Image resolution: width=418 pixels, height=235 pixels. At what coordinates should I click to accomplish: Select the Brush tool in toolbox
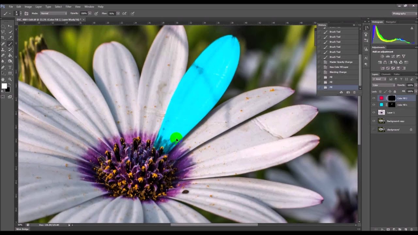tap(10, 44)
